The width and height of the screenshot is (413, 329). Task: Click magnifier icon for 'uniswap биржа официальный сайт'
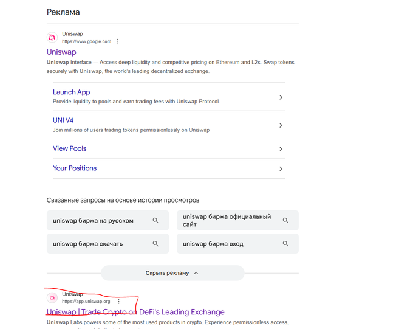click(x=285, y=220)
